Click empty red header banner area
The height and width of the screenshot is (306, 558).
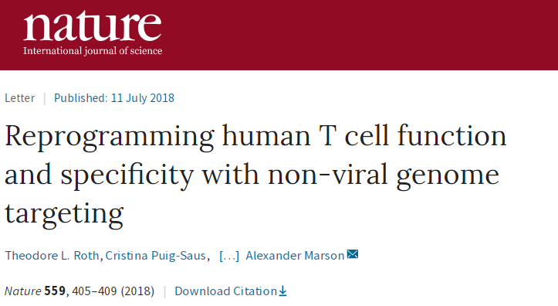point(356,35)
